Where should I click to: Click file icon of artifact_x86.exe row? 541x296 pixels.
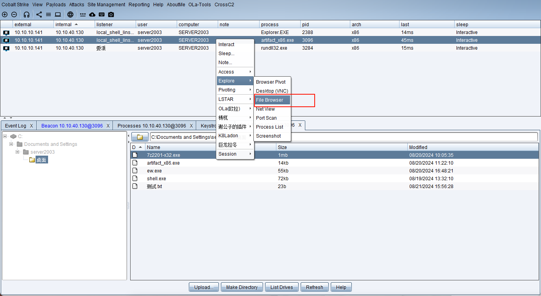tap(135, 163)
